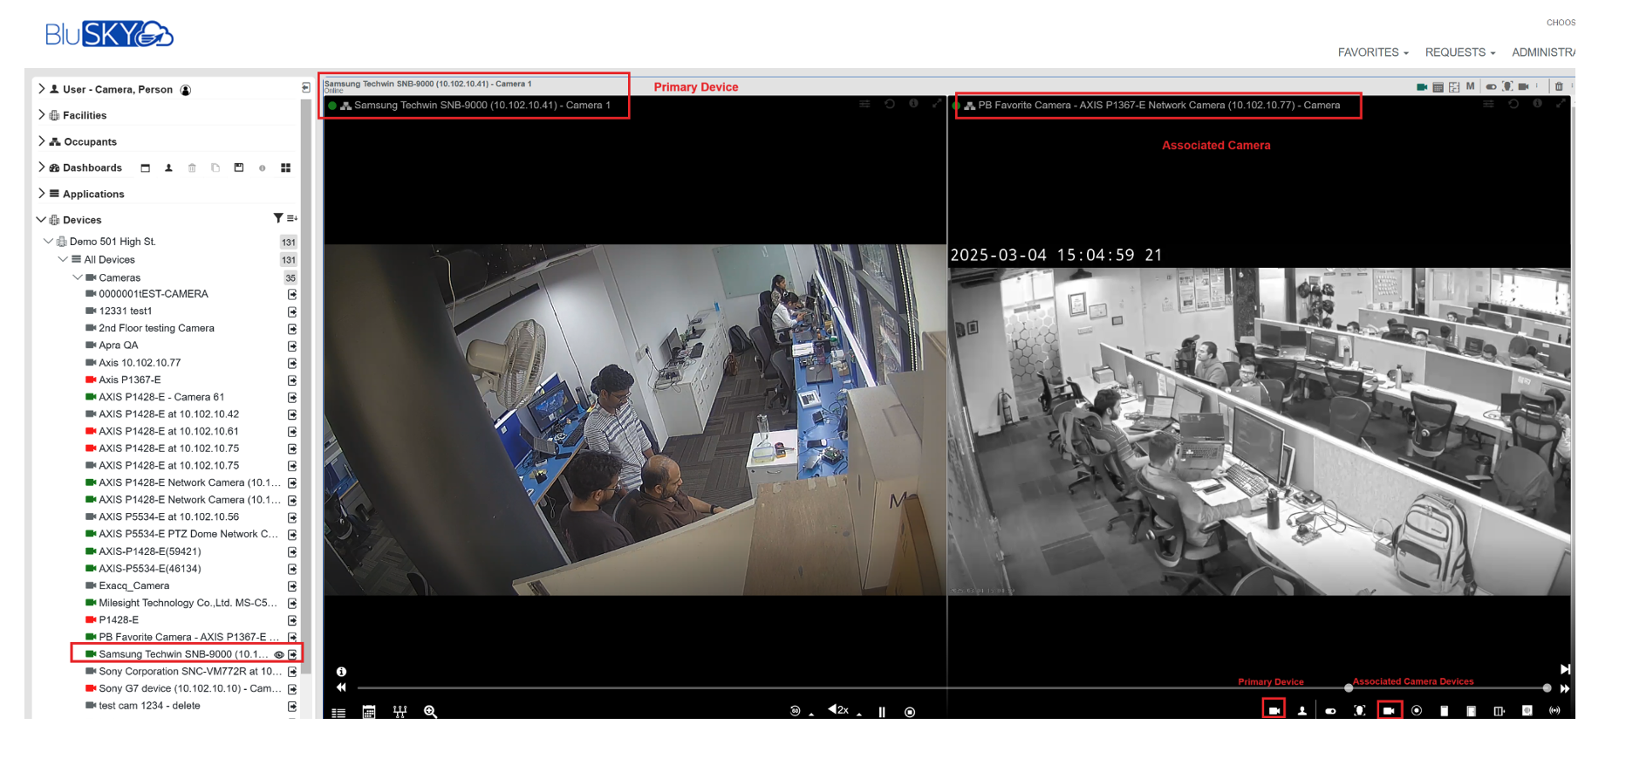Click the save icon in Dashboards row
The height and width of the screenshot is (759, 1626).
coord(239,168)
